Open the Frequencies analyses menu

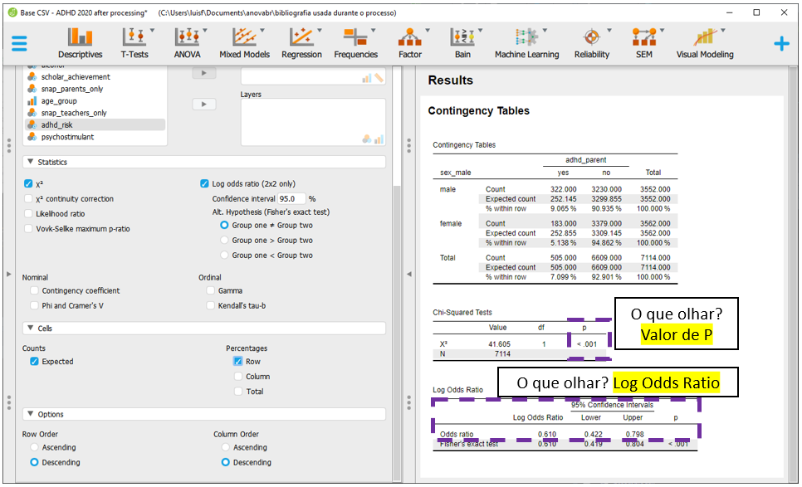click(355, 43)
